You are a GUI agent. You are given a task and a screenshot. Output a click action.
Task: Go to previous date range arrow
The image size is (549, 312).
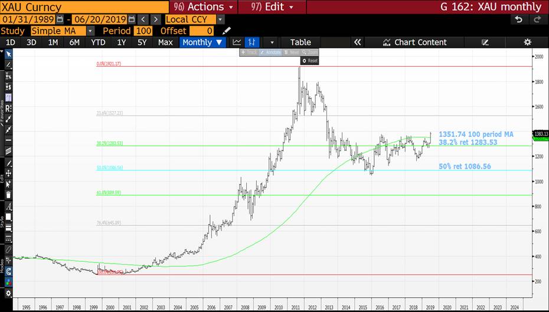click(x=143, y=19)
